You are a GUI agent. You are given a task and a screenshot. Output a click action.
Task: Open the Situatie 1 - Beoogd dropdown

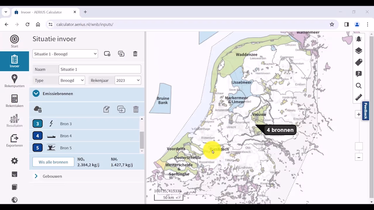click(x=65, y=54)
